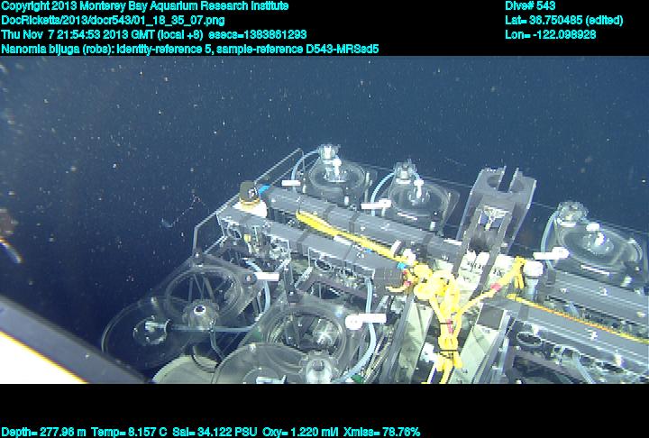The height and width of the screenshot is (438, 649).
Task: Click the Dive# 543 label
Action: coord(530,5)
